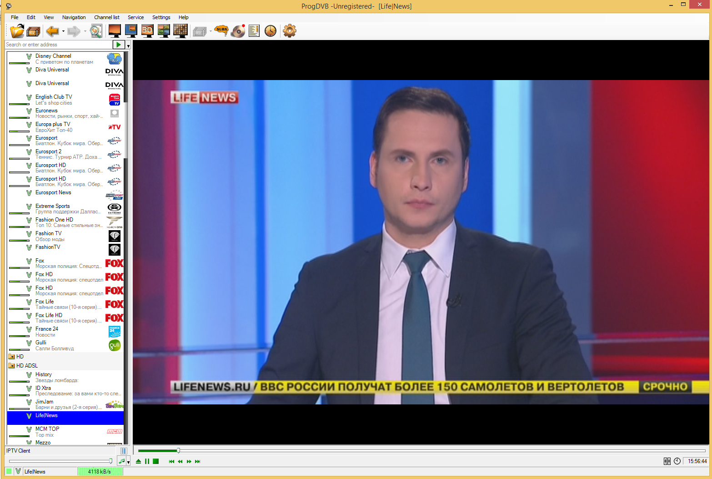Open the Edit menu

pyautogui.click(x=31, y=17)
